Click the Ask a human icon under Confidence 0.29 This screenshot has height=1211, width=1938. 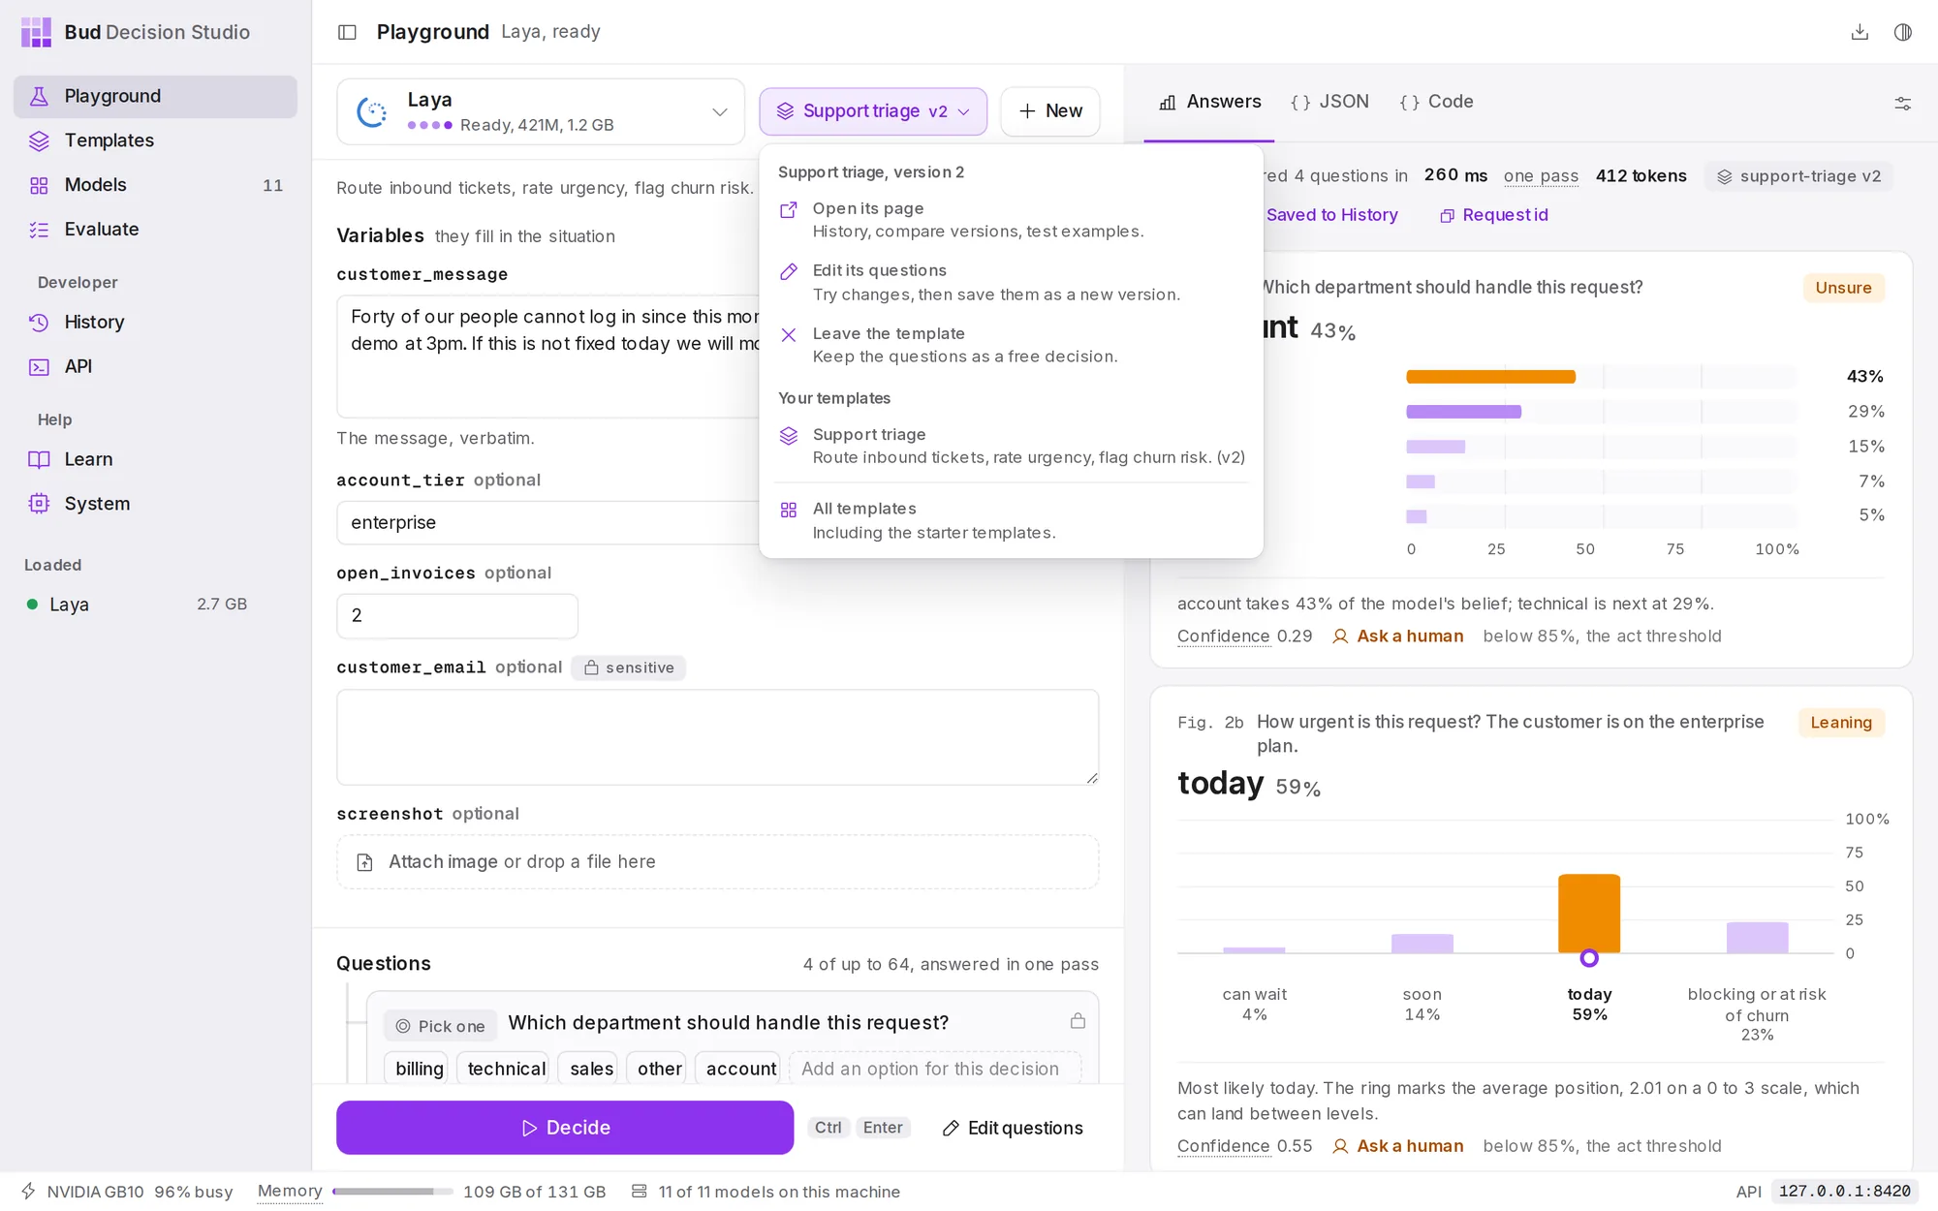tap(1340, 637)
